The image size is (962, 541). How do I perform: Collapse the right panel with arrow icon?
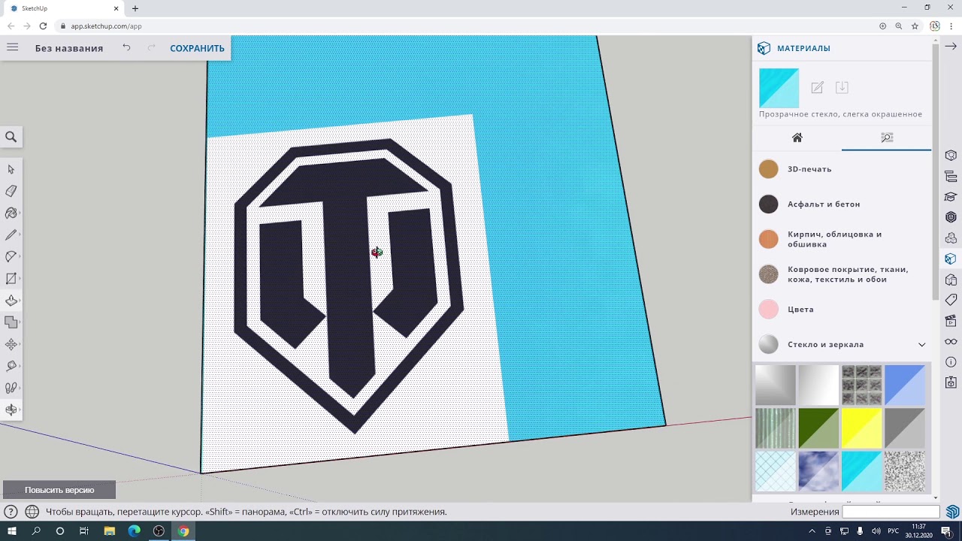tap(951, 47)
